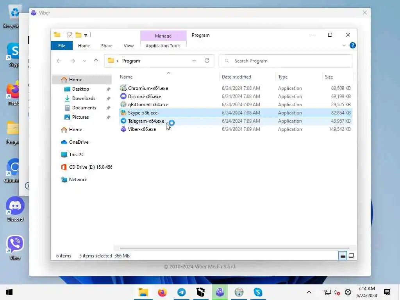This screenshot has width=400, height=300.
Task: Expand the ribbon chevron
Action: pyautogui.click(x=344, y=45)
